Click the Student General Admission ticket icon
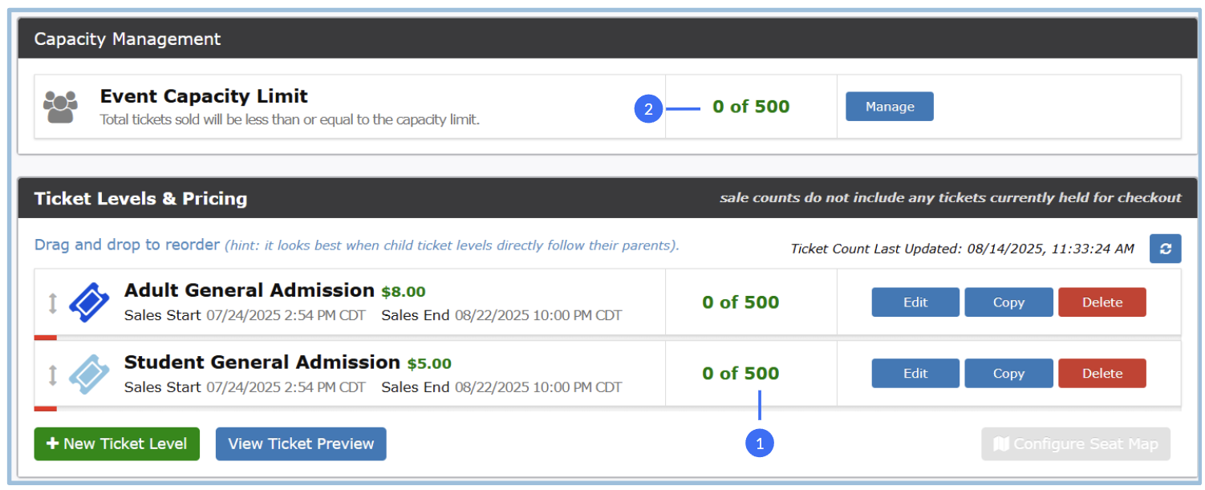This screenshot has width=1205, height=490. click(x=89, y=374)
